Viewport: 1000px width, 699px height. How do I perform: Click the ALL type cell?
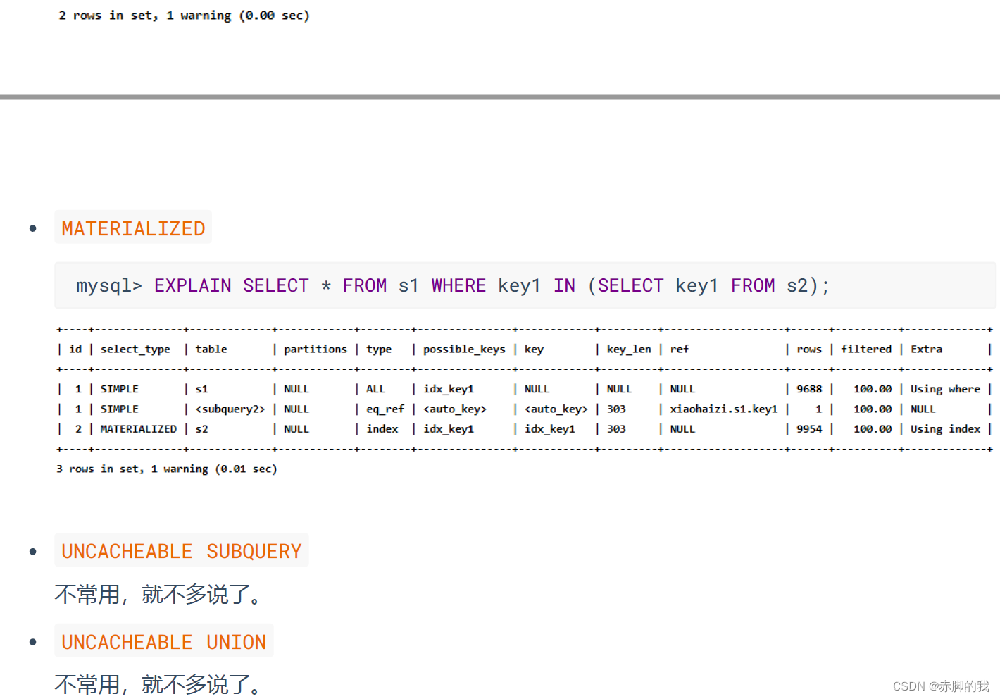click(375, 389)
